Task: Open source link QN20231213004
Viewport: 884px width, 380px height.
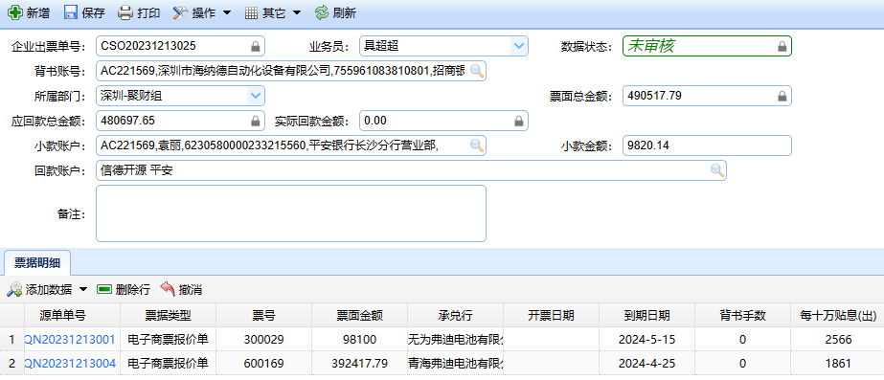Action: (70, 364)
